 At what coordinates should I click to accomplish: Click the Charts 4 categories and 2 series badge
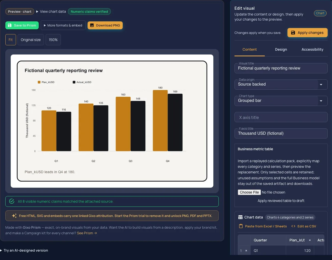(290, 217)
